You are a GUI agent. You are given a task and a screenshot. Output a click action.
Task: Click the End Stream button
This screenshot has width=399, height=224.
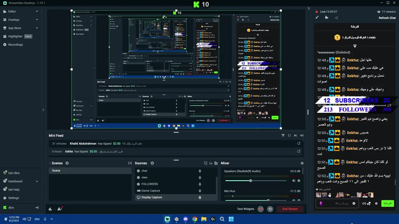click(290, 209)
